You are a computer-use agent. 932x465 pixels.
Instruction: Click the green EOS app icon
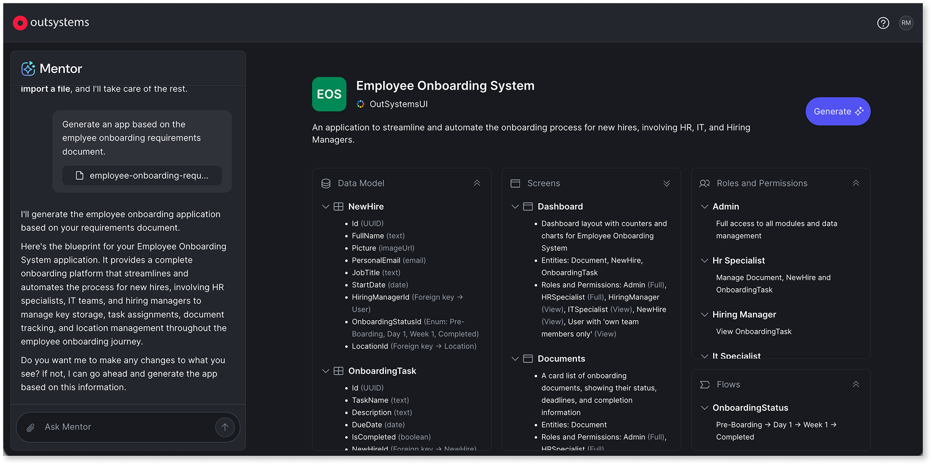(x=329, y=94)
